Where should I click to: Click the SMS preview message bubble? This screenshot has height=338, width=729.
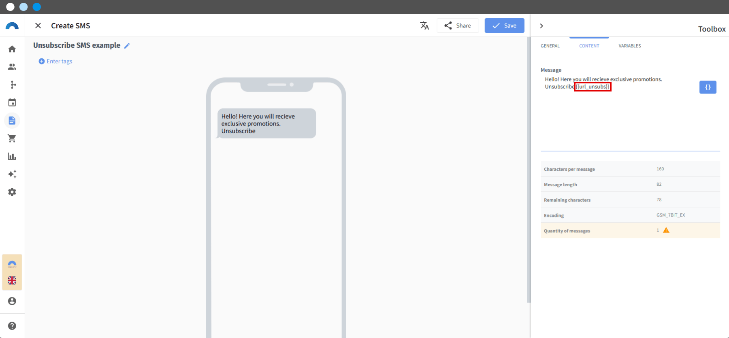coord(266,123)
